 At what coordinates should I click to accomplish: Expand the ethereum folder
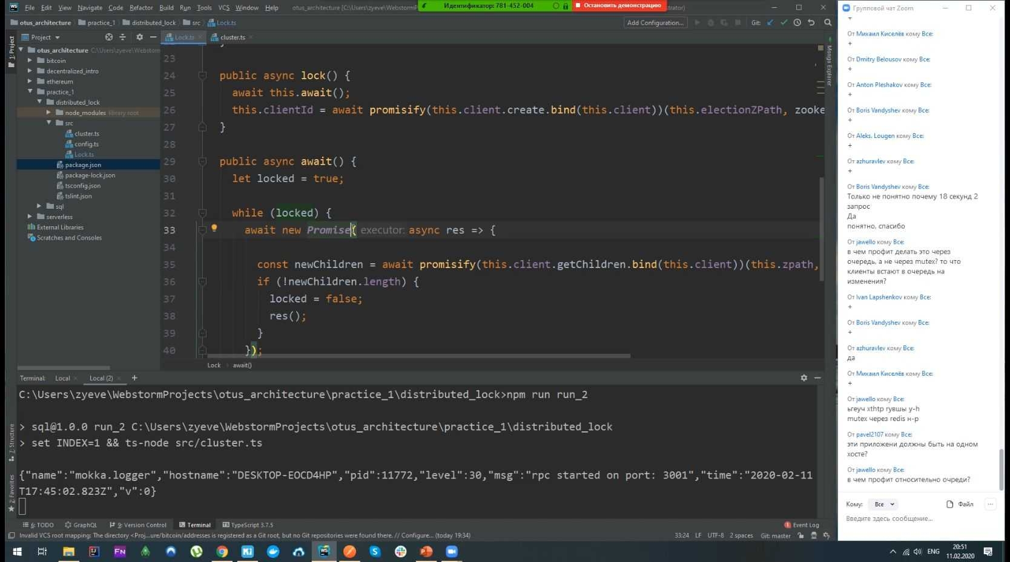pyautogui.click(x=30, y=81)
